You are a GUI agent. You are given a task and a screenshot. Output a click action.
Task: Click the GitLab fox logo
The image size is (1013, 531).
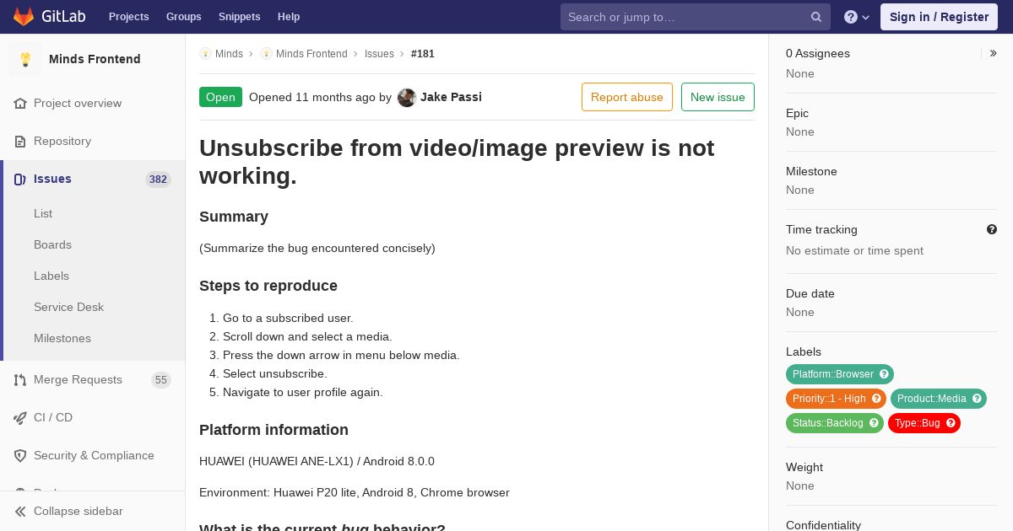23,16
